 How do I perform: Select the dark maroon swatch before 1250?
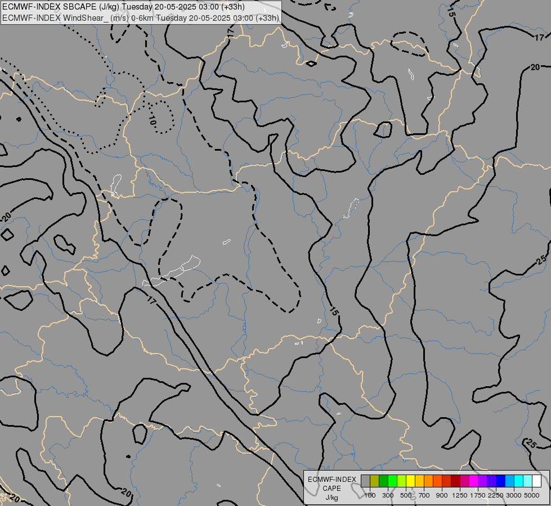click(x=455, y=481)
